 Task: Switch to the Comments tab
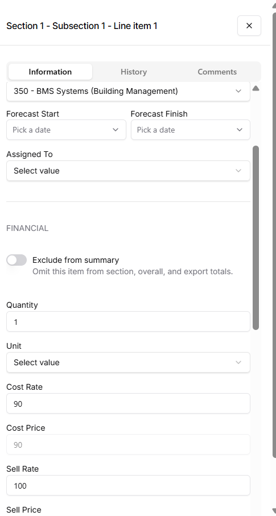pos(217,72)
